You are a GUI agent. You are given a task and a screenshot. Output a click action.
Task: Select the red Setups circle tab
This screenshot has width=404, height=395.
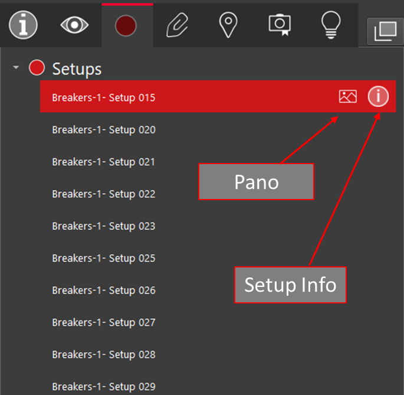(126, 25)
